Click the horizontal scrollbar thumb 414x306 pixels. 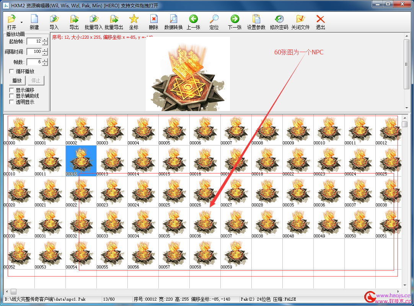(x=13, y=292)
